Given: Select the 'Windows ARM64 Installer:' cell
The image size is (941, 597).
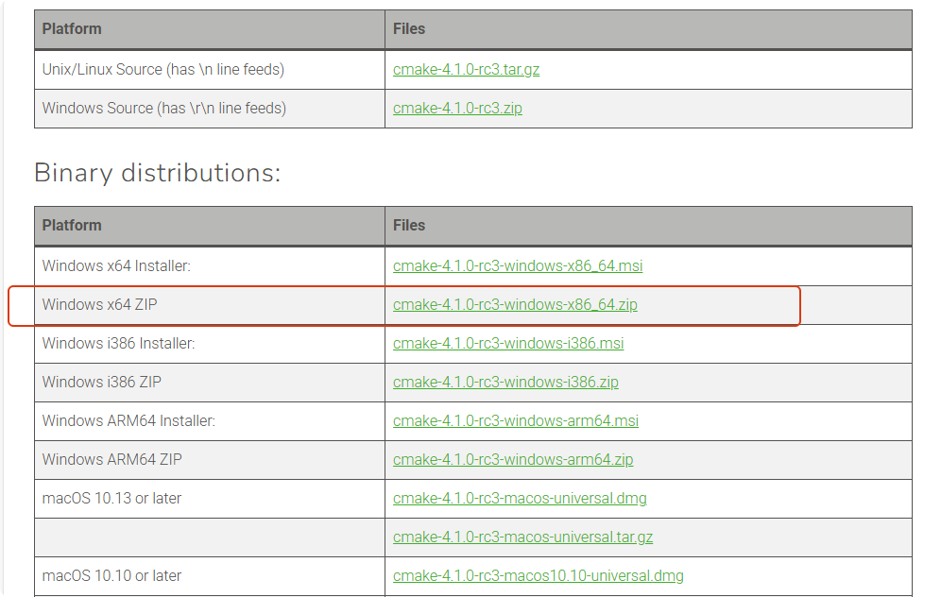Looking at the screenshot, I should (210, 420).
